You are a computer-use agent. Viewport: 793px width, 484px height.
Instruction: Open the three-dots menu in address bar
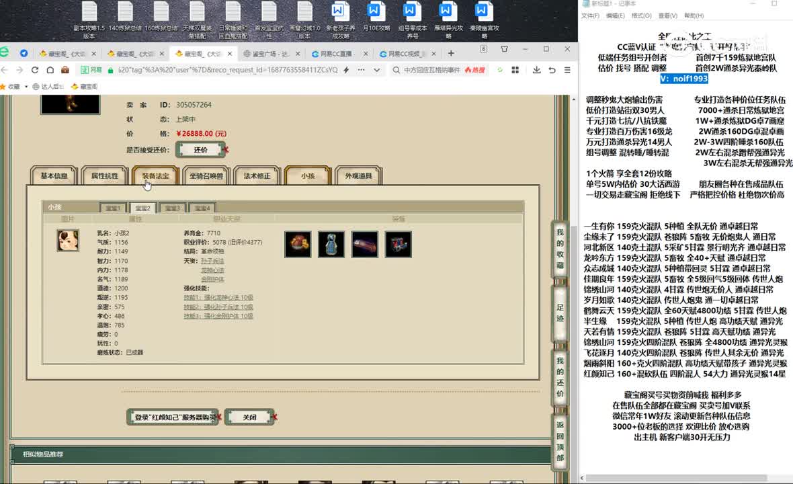coord(361,70)
